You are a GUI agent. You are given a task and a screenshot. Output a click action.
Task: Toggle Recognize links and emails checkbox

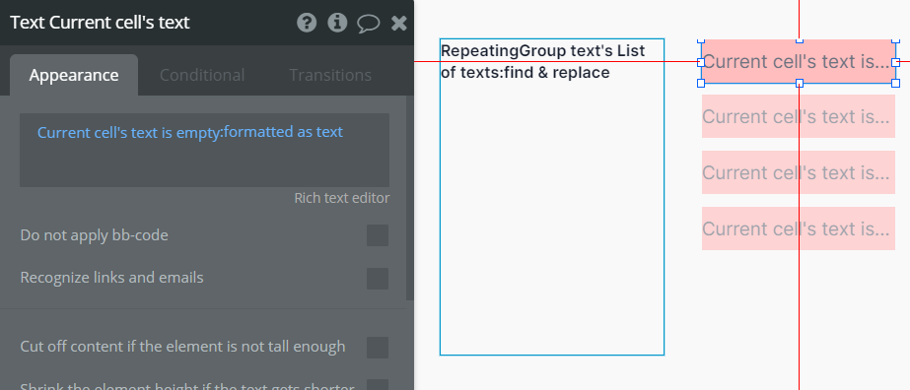pyautogui.click(x=378, y=278)
